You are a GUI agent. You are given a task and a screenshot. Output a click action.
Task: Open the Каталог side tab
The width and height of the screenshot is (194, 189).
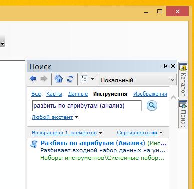coord(183,79)
